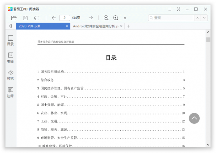Go to previous page arrow
216x153 pixels.
coord(53,18)
